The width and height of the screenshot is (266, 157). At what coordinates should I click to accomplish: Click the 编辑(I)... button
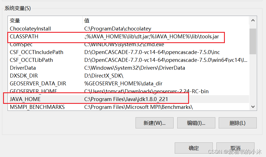pos(196,123)
